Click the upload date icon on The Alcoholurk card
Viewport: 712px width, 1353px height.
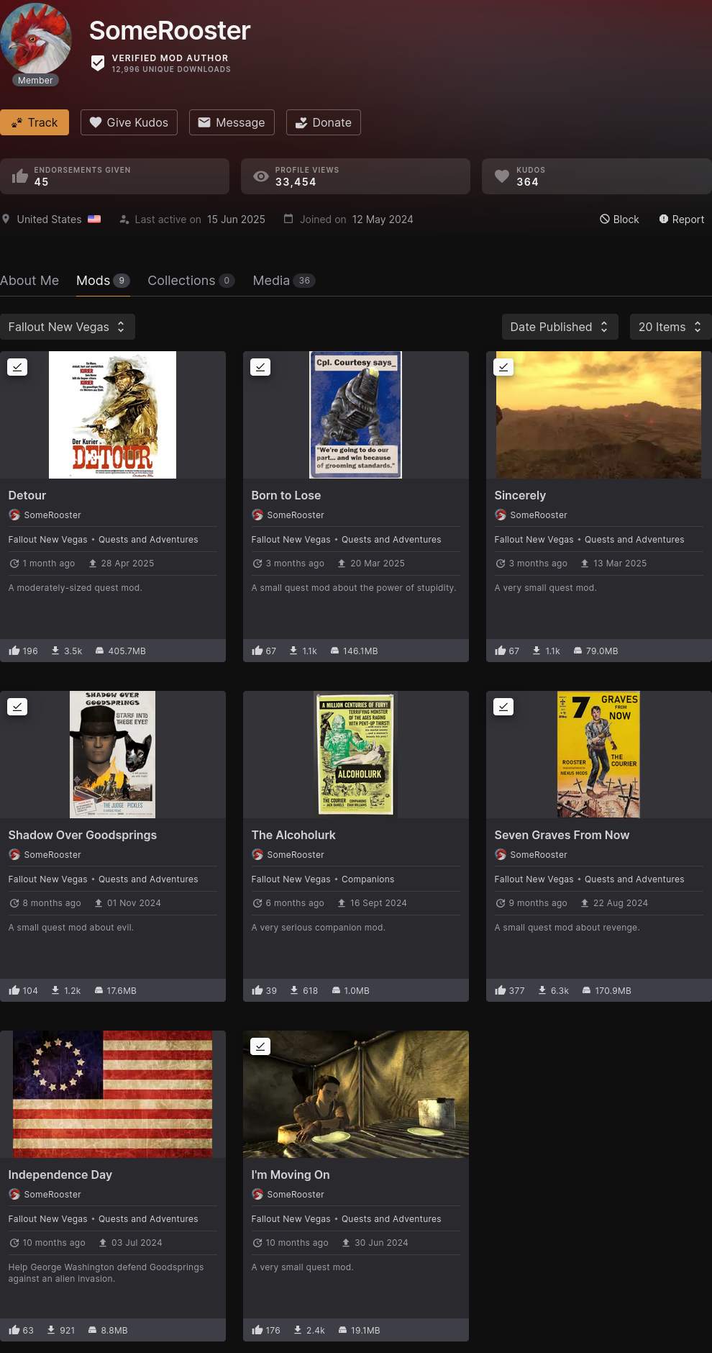[x=342, y=903]
